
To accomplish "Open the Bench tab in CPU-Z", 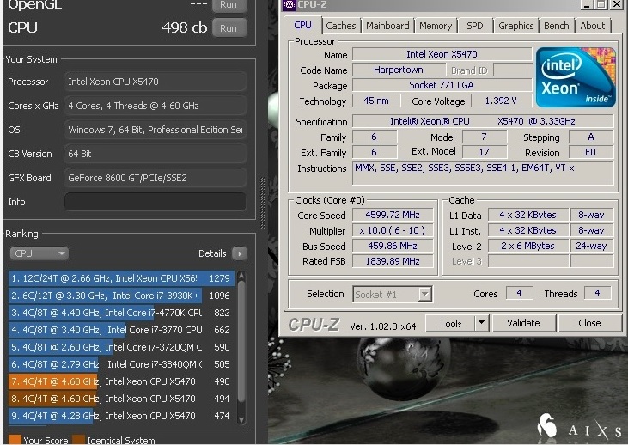I will point(557,26).
